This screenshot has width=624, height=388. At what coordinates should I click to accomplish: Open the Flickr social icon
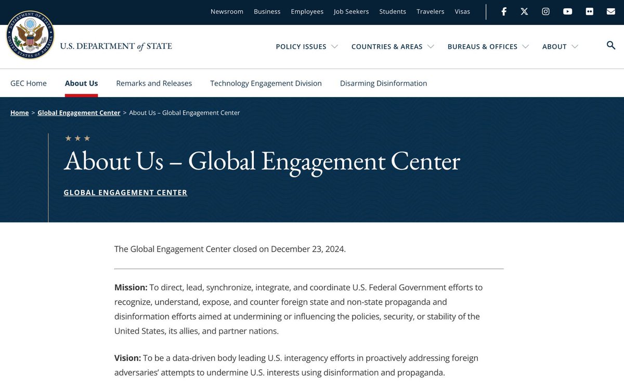pos(589,11)
